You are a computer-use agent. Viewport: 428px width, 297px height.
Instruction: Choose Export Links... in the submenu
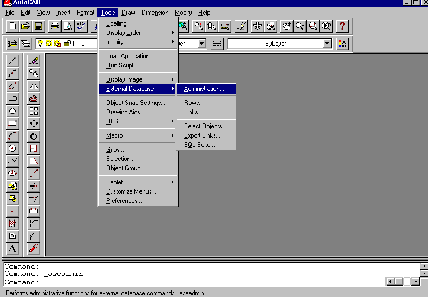[206, 135]
